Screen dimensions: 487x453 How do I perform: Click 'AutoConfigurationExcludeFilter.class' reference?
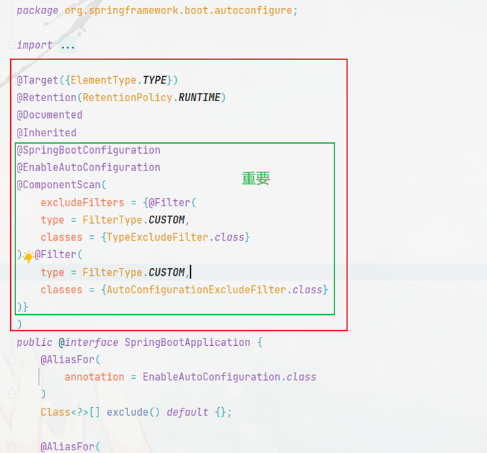pos(214,290)
